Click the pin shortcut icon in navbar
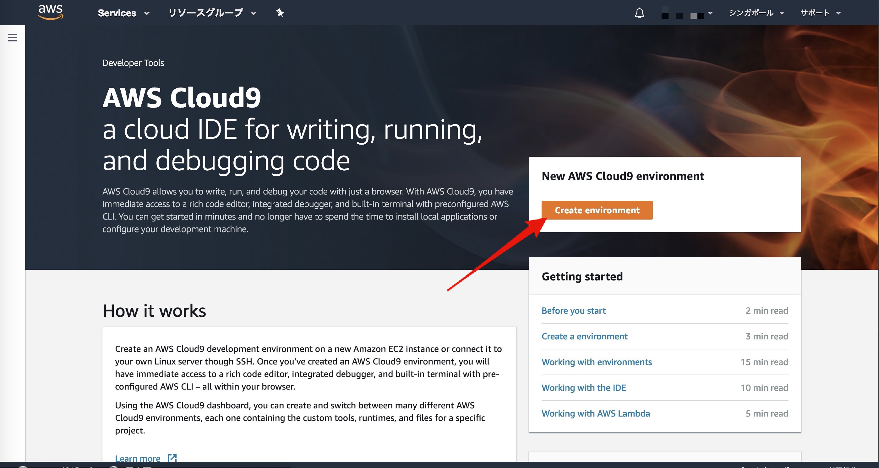 280,13
